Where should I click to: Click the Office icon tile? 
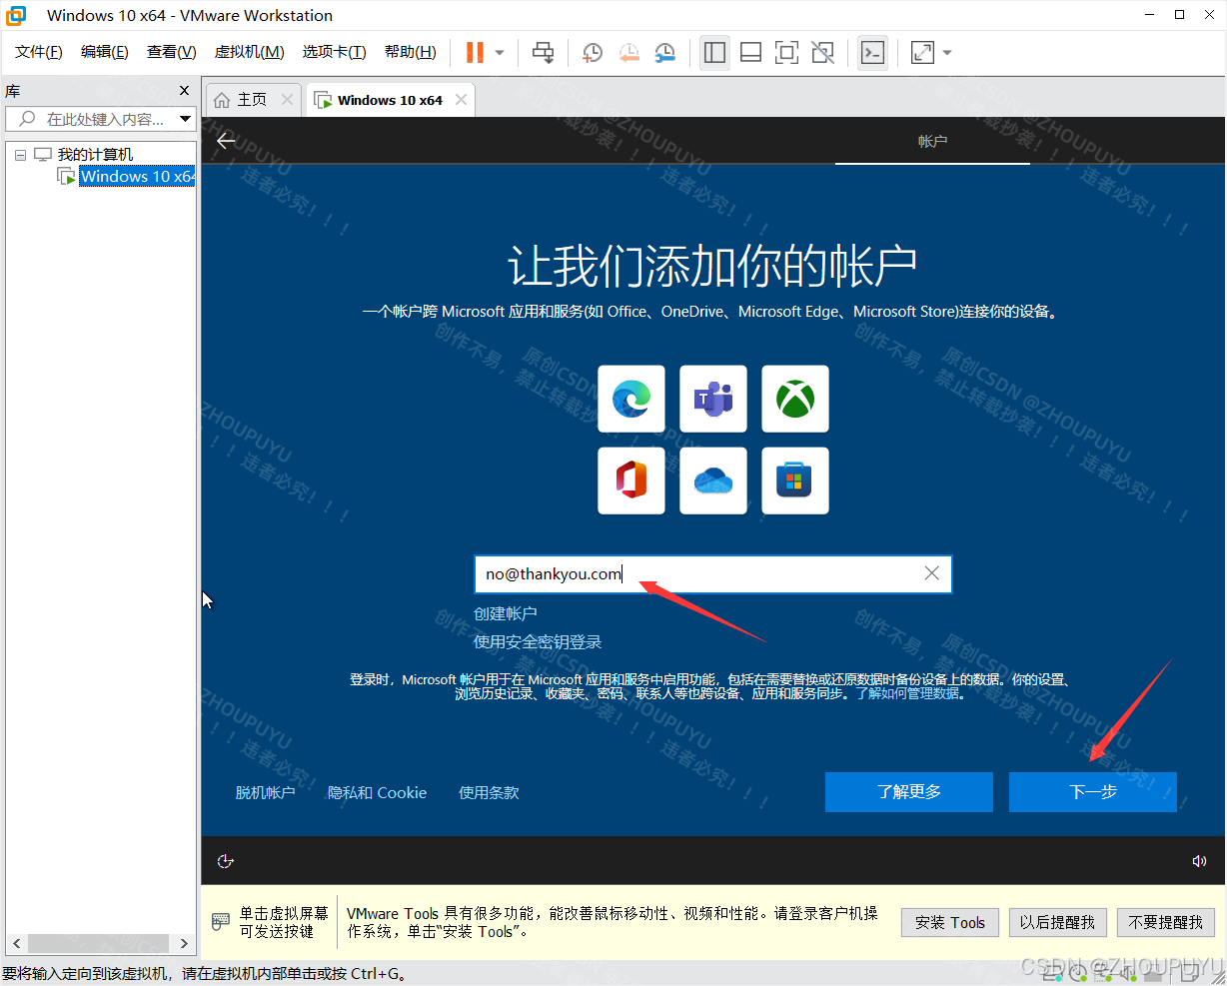[631, 481]
